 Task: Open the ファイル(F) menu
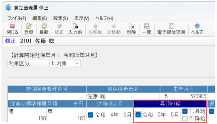pos(17,18)
